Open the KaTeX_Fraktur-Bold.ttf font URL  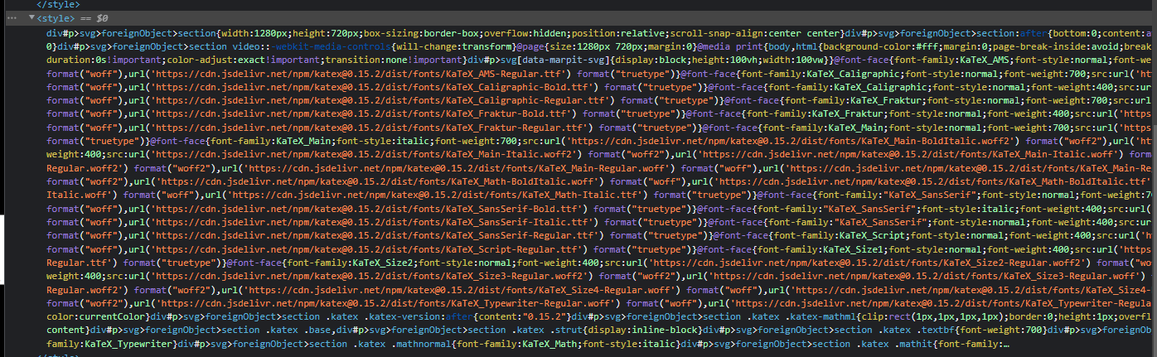[x=361, y=113]
